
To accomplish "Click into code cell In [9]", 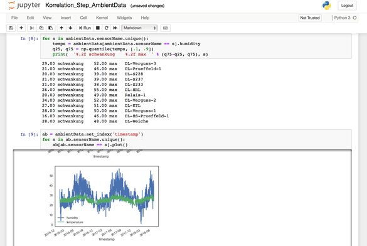I will (196, 139).
